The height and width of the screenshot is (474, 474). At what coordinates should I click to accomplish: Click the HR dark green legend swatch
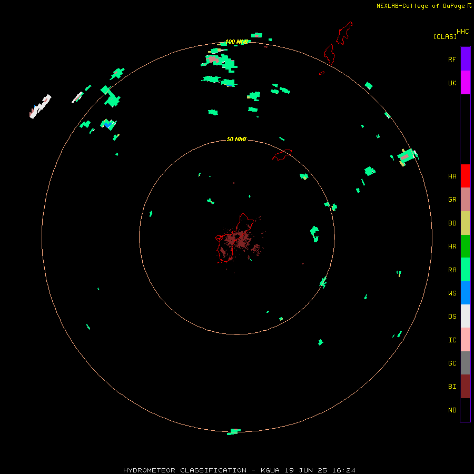pos(465,246)
